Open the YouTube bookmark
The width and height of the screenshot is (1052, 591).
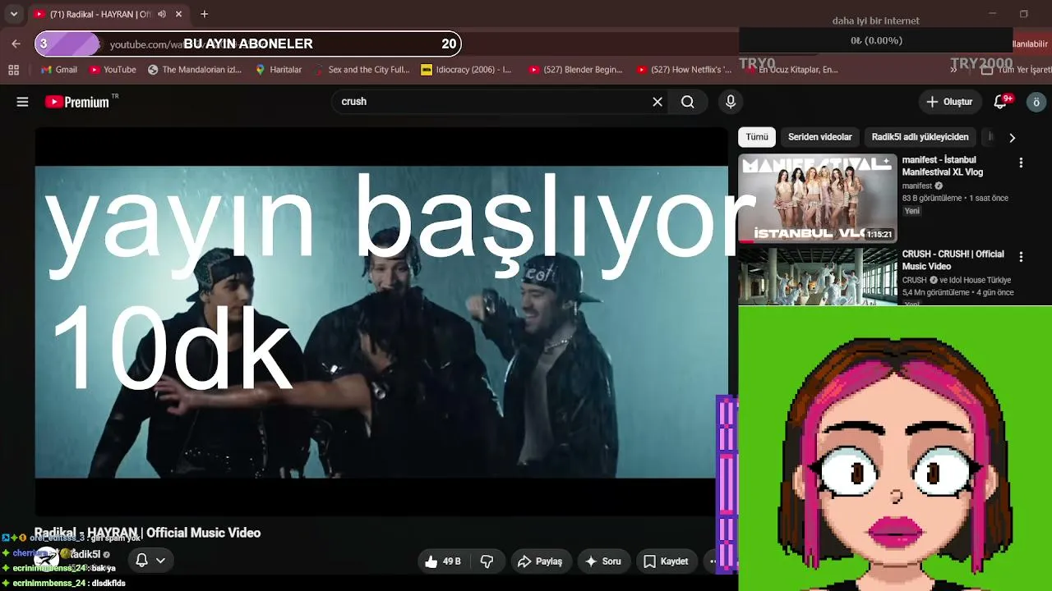click(113, 70)
